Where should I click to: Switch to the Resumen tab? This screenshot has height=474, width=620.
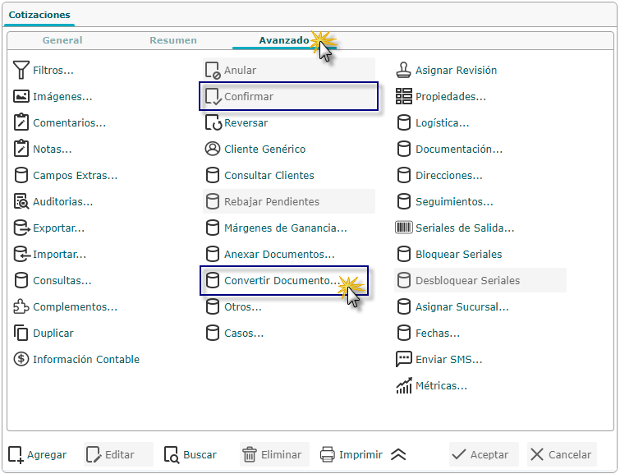click(172, 40)
